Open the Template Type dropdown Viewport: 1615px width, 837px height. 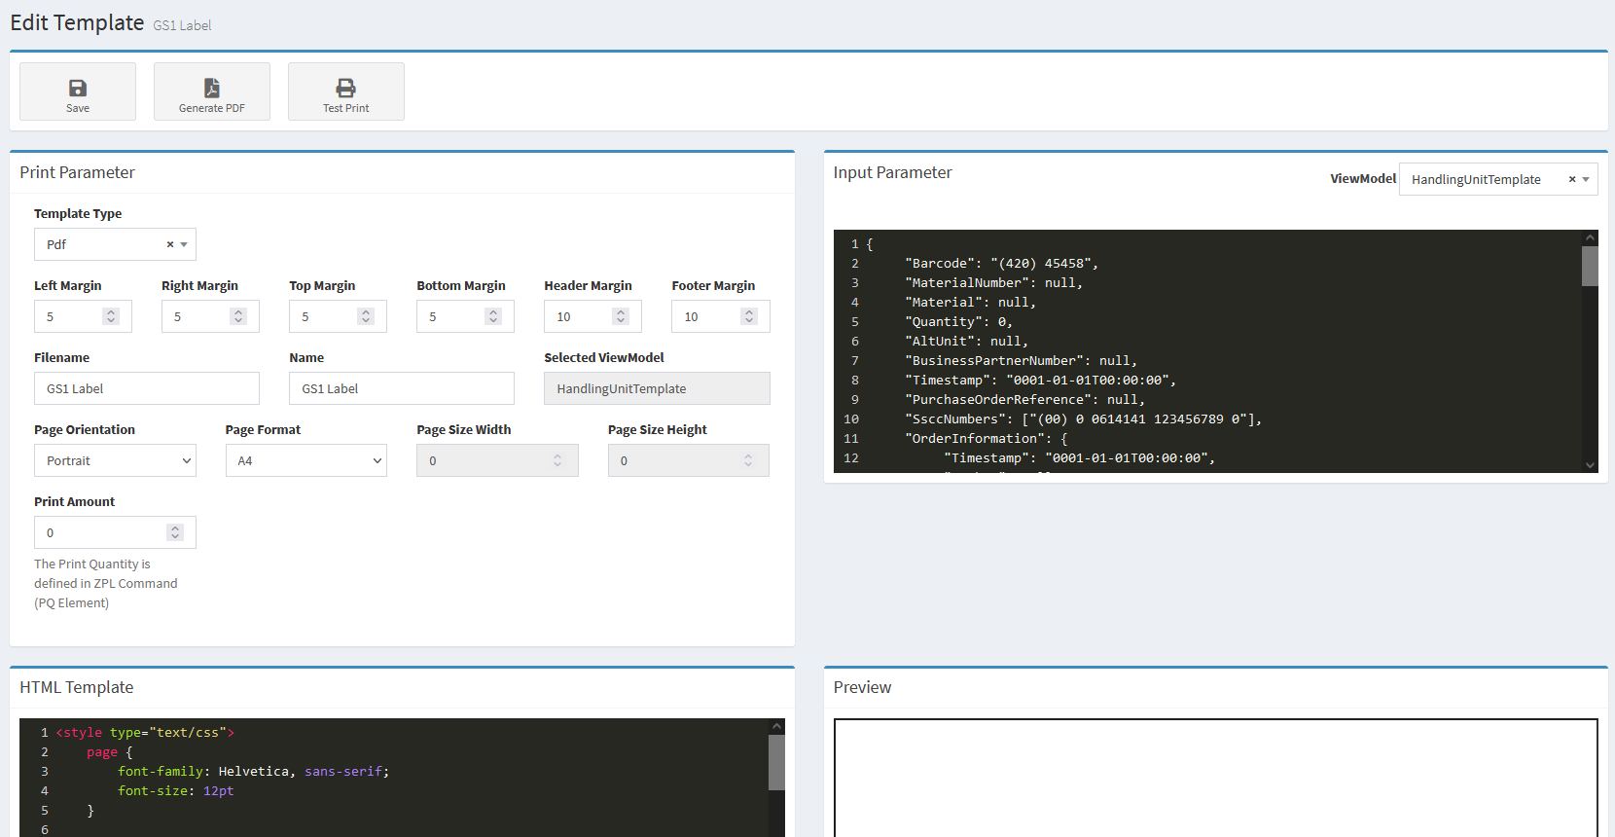pyautogui.click(x=184, y=244)
